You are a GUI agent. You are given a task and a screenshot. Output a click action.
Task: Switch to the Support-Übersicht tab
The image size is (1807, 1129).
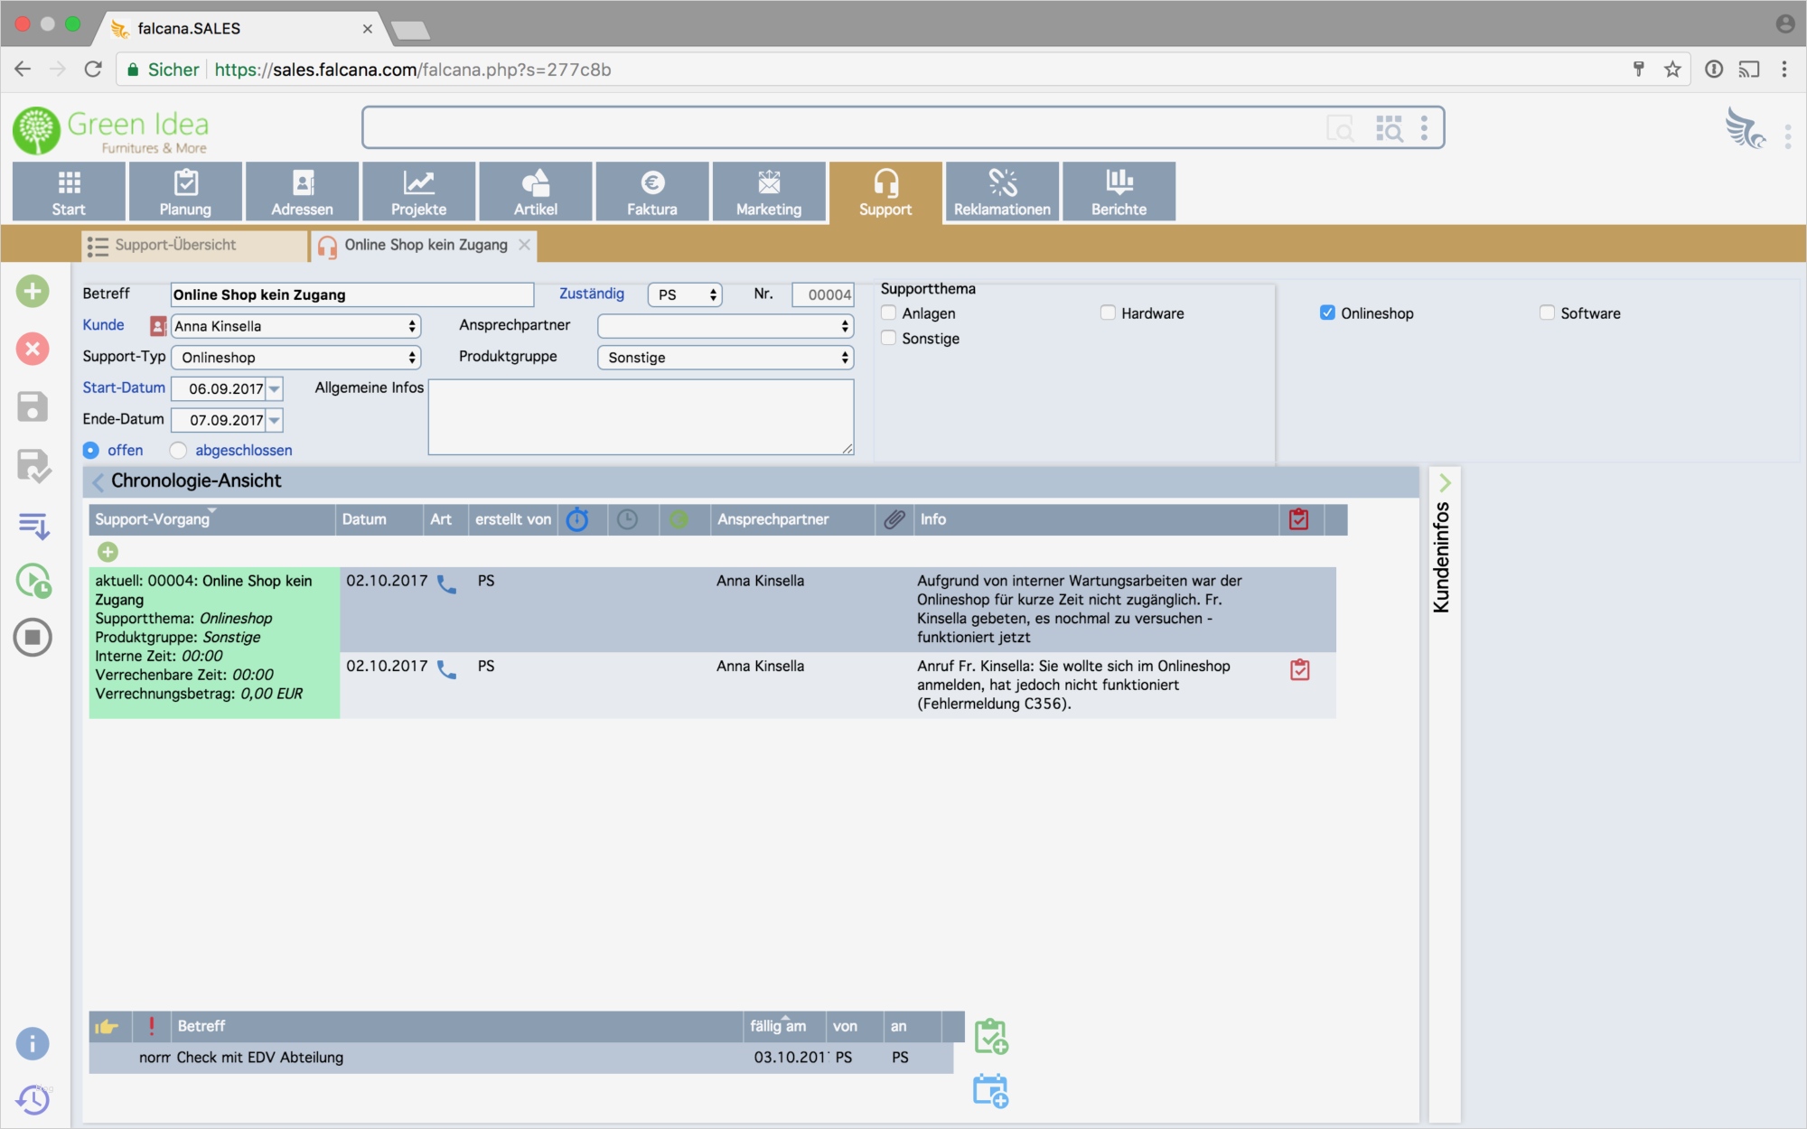[x=175, y=245]
